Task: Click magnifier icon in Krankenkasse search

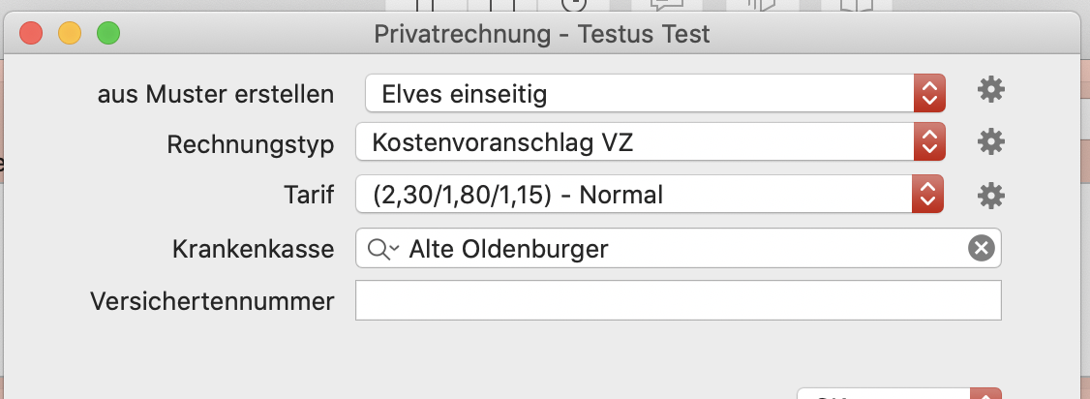Action: coord(383,249)
